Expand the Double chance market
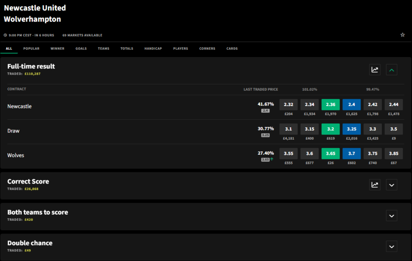This screenshot has height=261, width=412. (391, 247)
